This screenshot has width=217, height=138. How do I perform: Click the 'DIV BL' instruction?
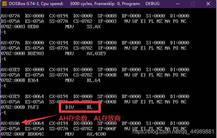(x=79, y=107)
